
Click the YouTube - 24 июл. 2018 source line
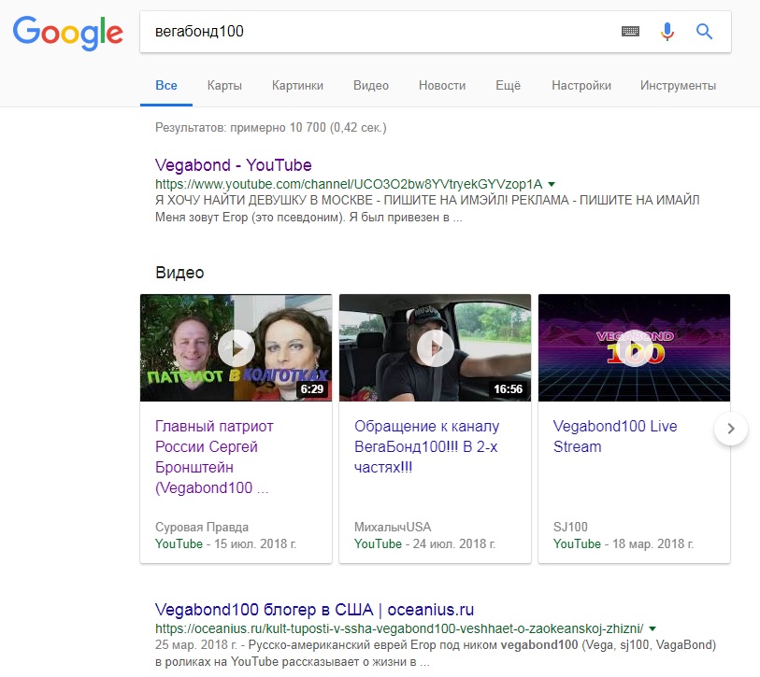(424, 543)
